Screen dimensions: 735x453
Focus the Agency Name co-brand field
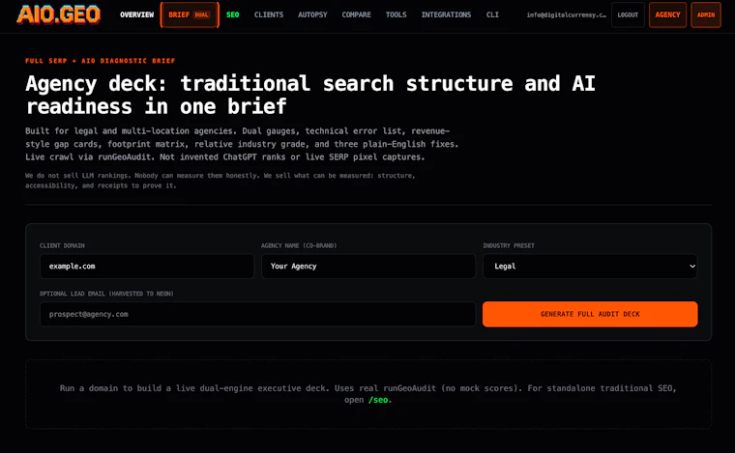pos(368,267)
